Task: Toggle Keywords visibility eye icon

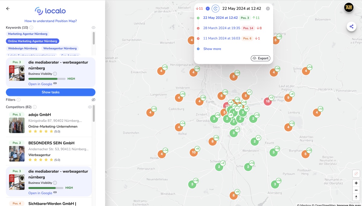Action: [94, 27]
